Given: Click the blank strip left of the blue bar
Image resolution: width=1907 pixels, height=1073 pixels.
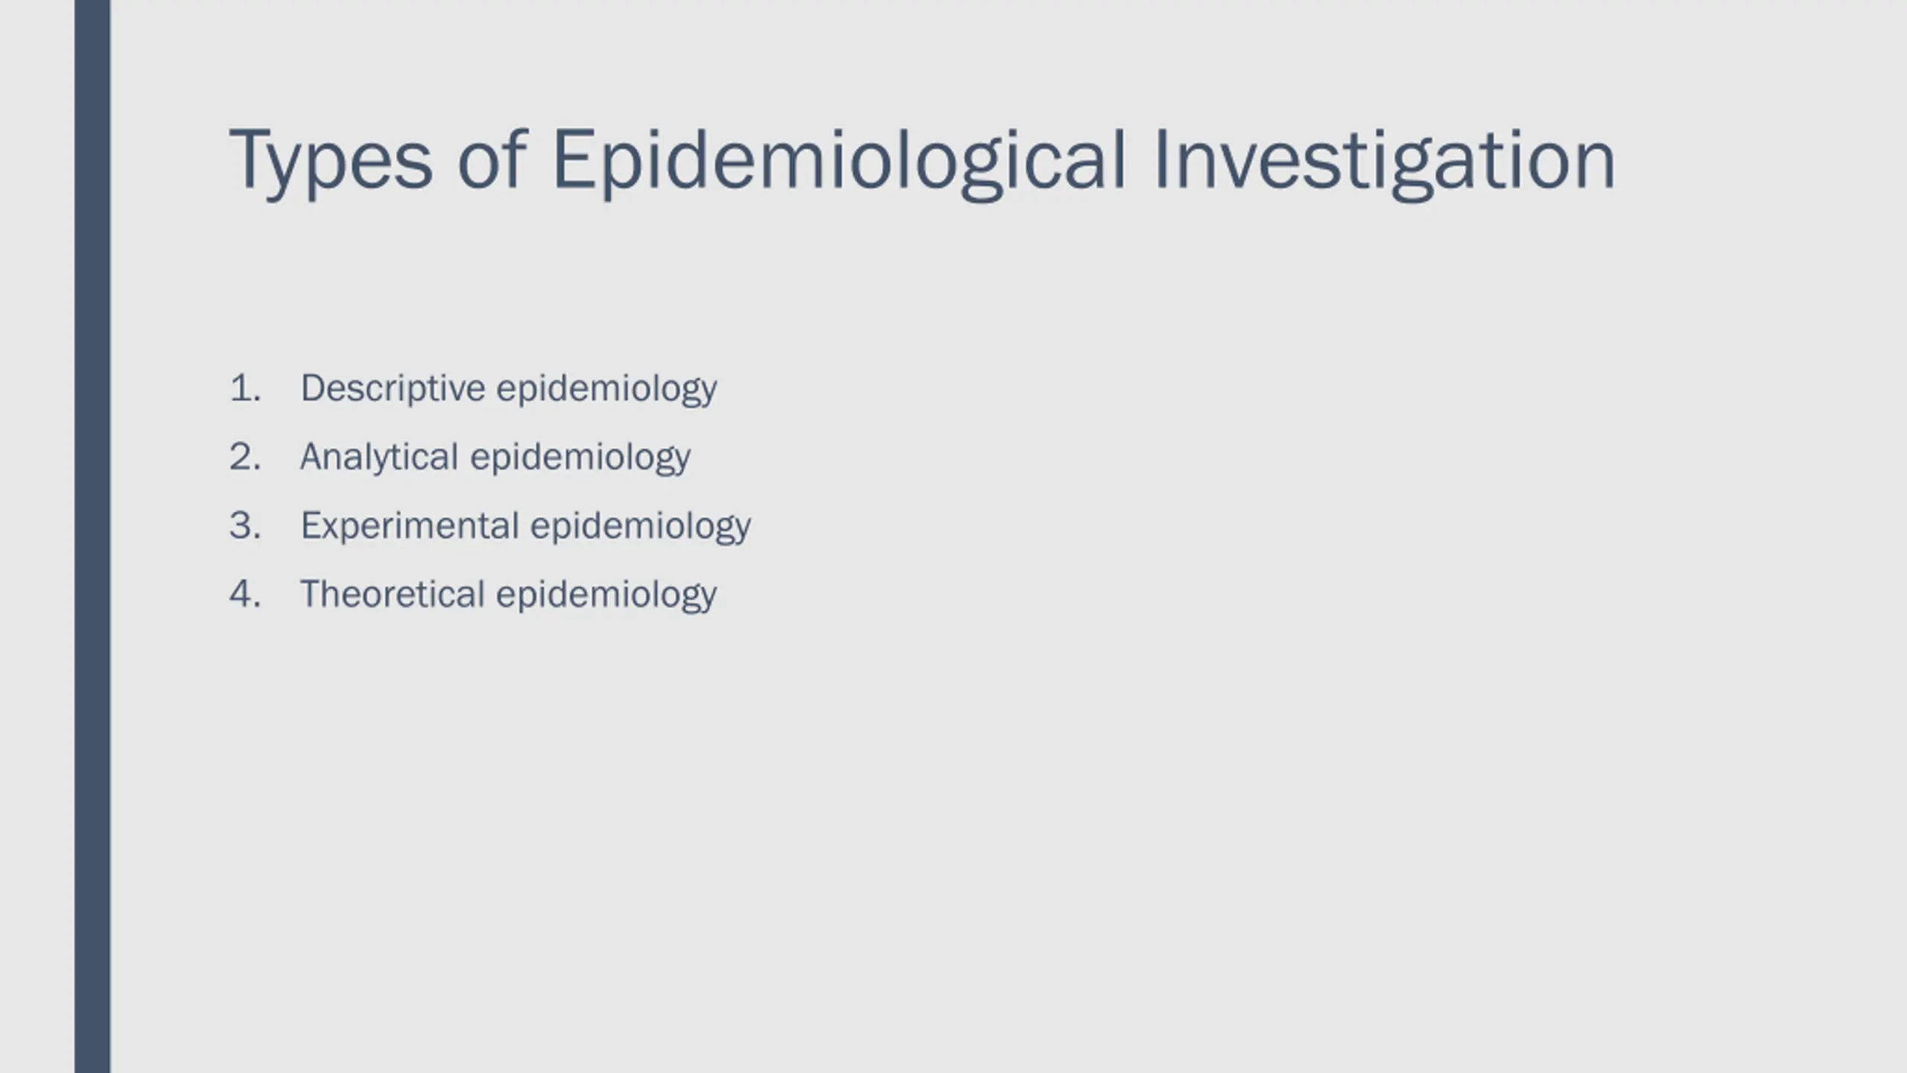Looking at the screenshot, I should [x=37, y=536].
